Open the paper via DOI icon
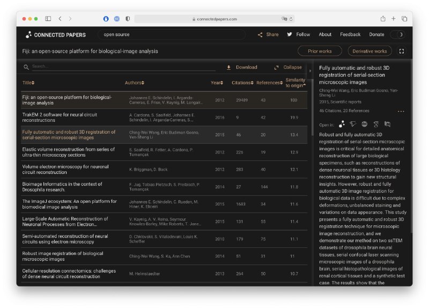The image size is (429, 308). point(365,124)
